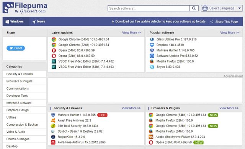Click the download update detector link
Viewport: 245px width, 149px height.
[158, 22]
